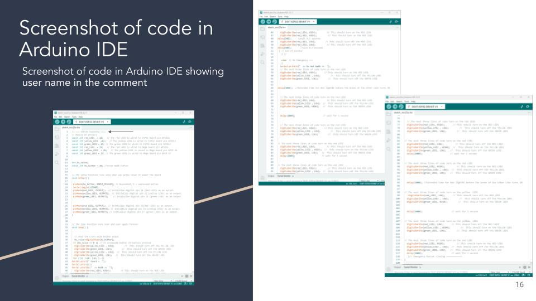This screenshot has width=536, height=301.
Task: Select sketch .ino tab in right window
Action: click(403, 112)
